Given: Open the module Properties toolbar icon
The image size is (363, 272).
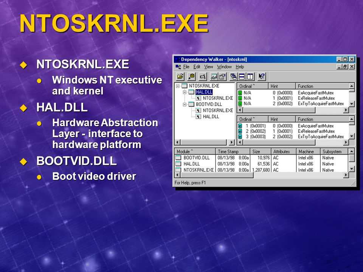Looking at the screenshot, I should point(222,76).
